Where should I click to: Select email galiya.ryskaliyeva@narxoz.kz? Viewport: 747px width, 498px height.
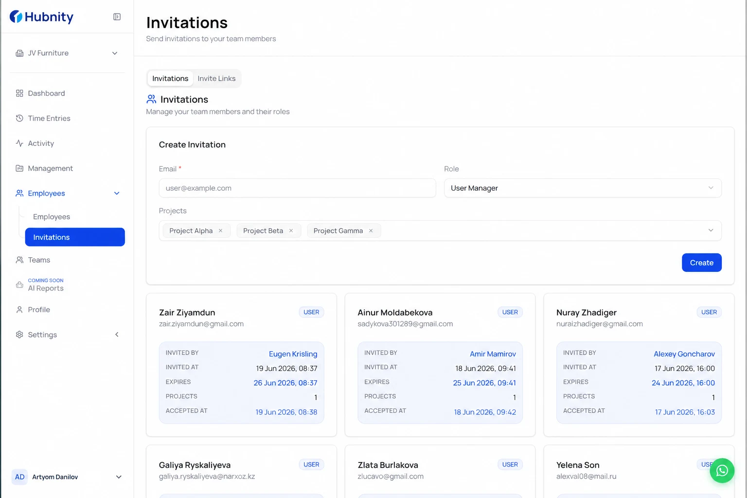(207, 477)
